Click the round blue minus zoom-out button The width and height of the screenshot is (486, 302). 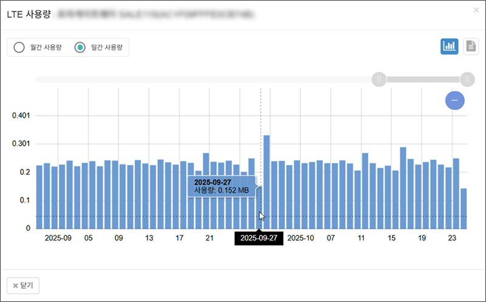(454, 100)
